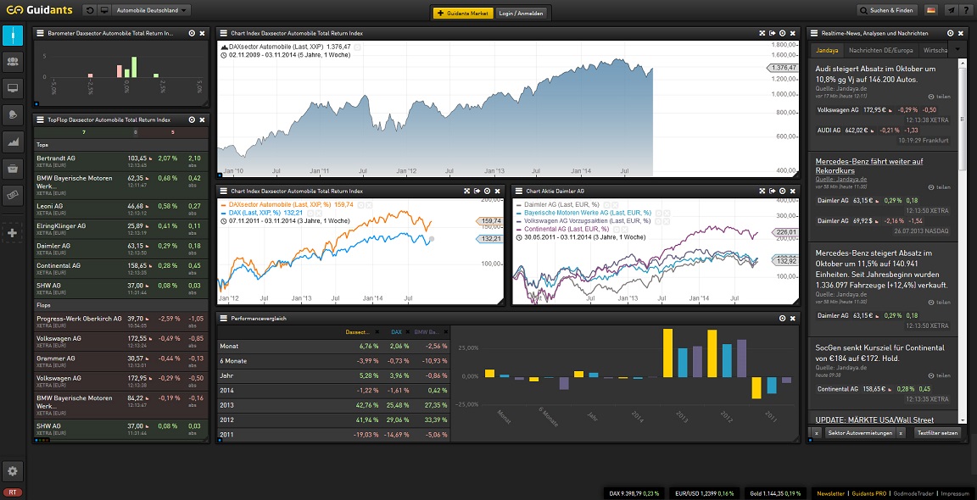Open the Chart Aktie Daimler AG settings icon

click(x=782, y=192)
